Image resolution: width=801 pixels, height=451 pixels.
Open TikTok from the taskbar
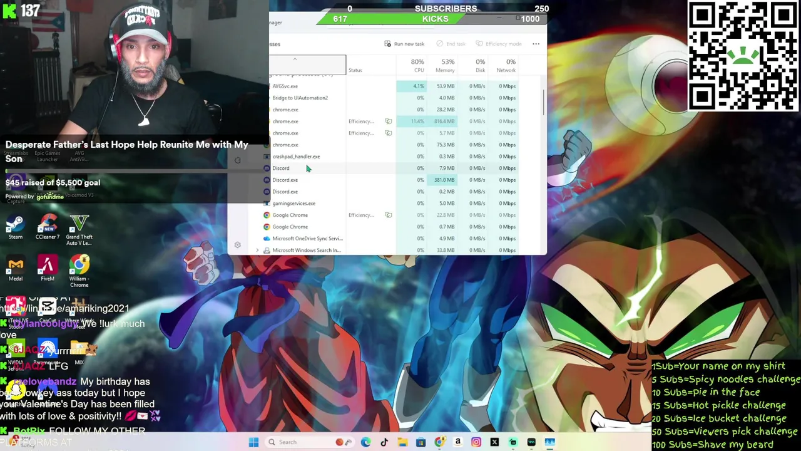click(x=384, y=442)
